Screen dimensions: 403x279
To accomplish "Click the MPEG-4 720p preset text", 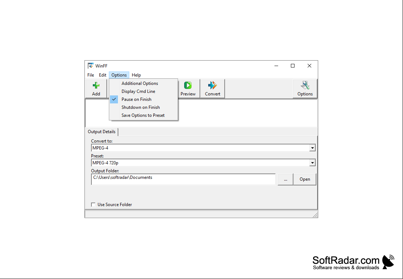I will point(105,163).
